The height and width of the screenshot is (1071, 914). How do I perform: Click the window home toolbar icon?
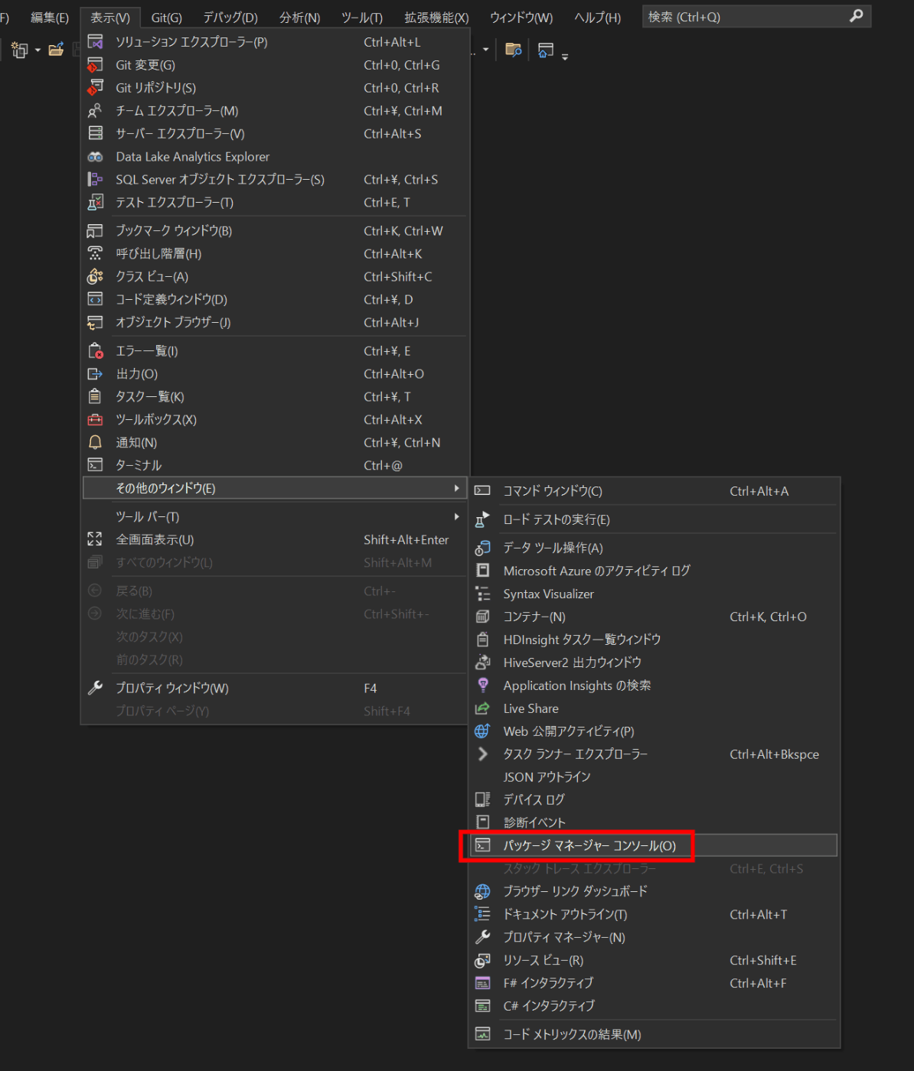(546, 50)
